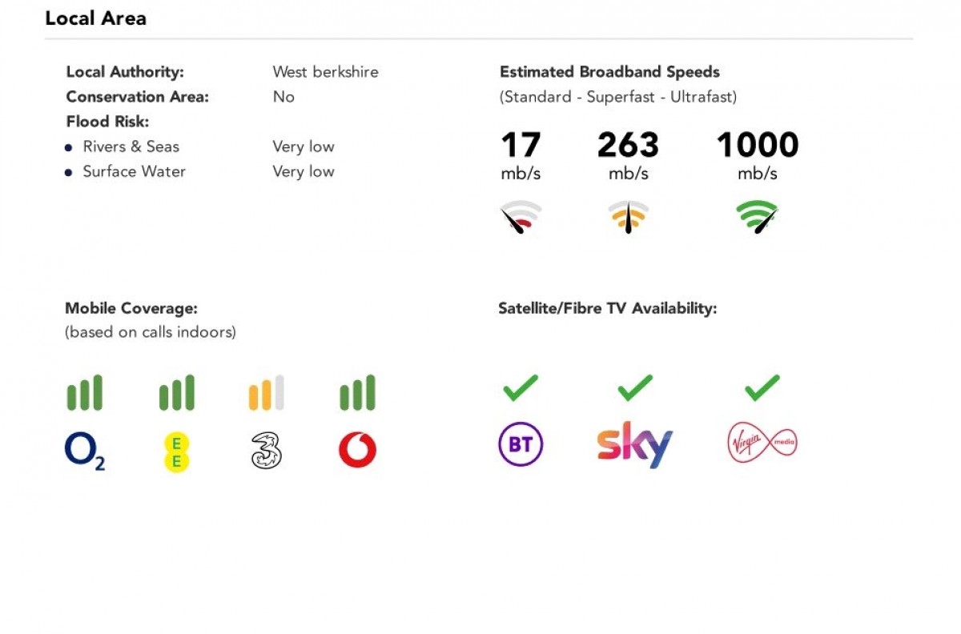Click the green checkmark above BT

521,388
